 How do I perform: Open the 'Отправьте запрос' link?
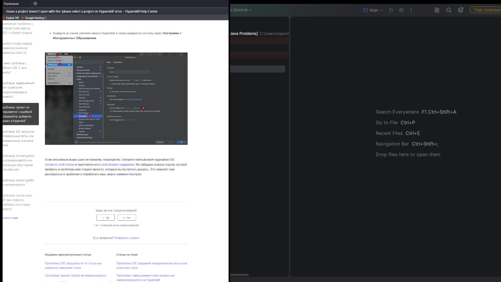coord(127,238)
